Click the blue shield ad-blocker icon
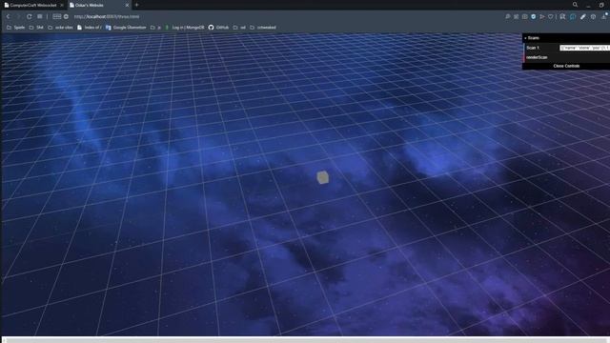Screen dimensions: 610x343 pos(534,17)
